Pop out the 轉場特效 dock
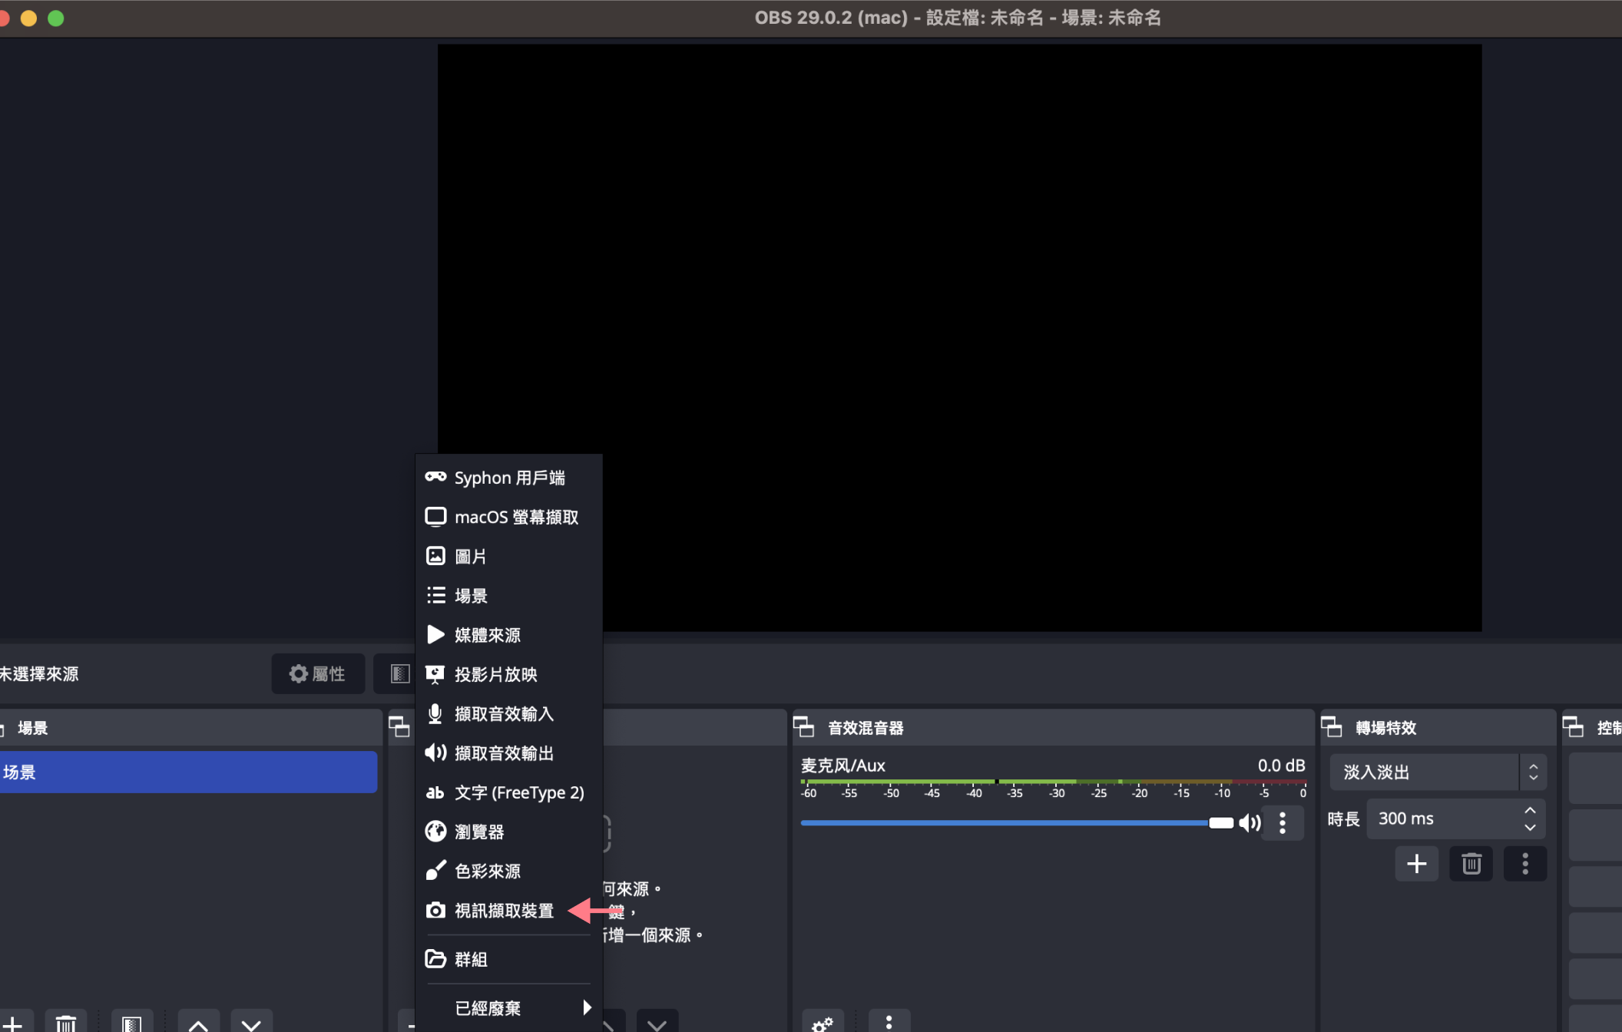Viewport: 1622px width, 1032px height. coord(1332,727)
